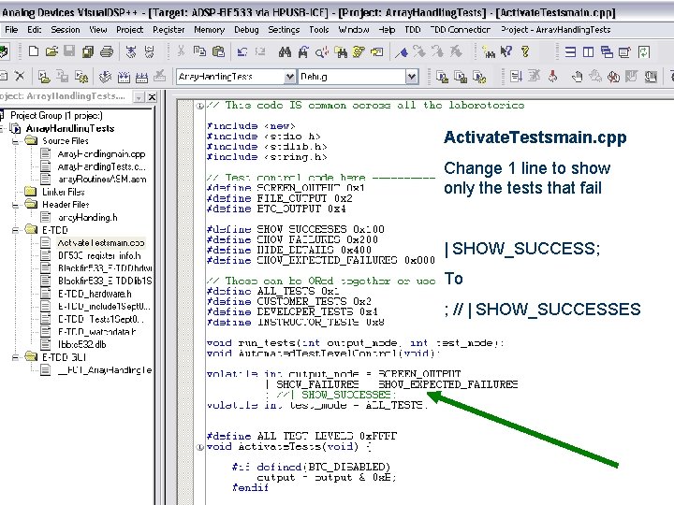Collapse the Header Files folder
The image size is (674, 505).
(x=16, y=205)
